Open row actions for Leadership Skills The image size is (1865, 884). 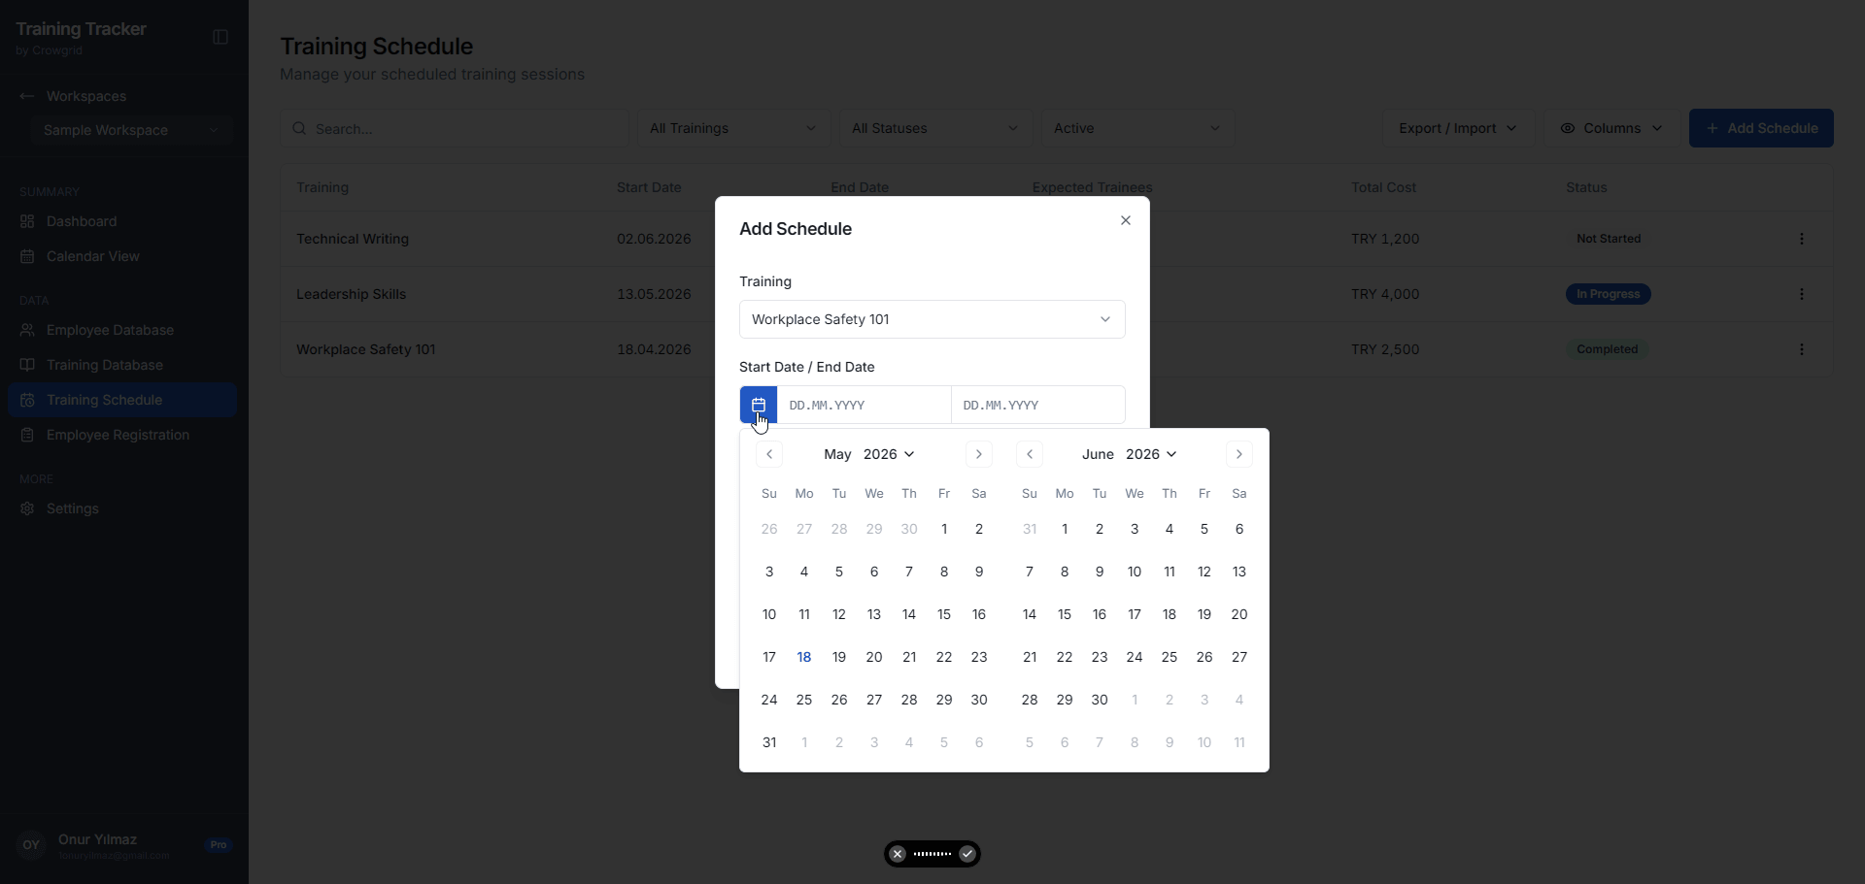(1802, 294)
